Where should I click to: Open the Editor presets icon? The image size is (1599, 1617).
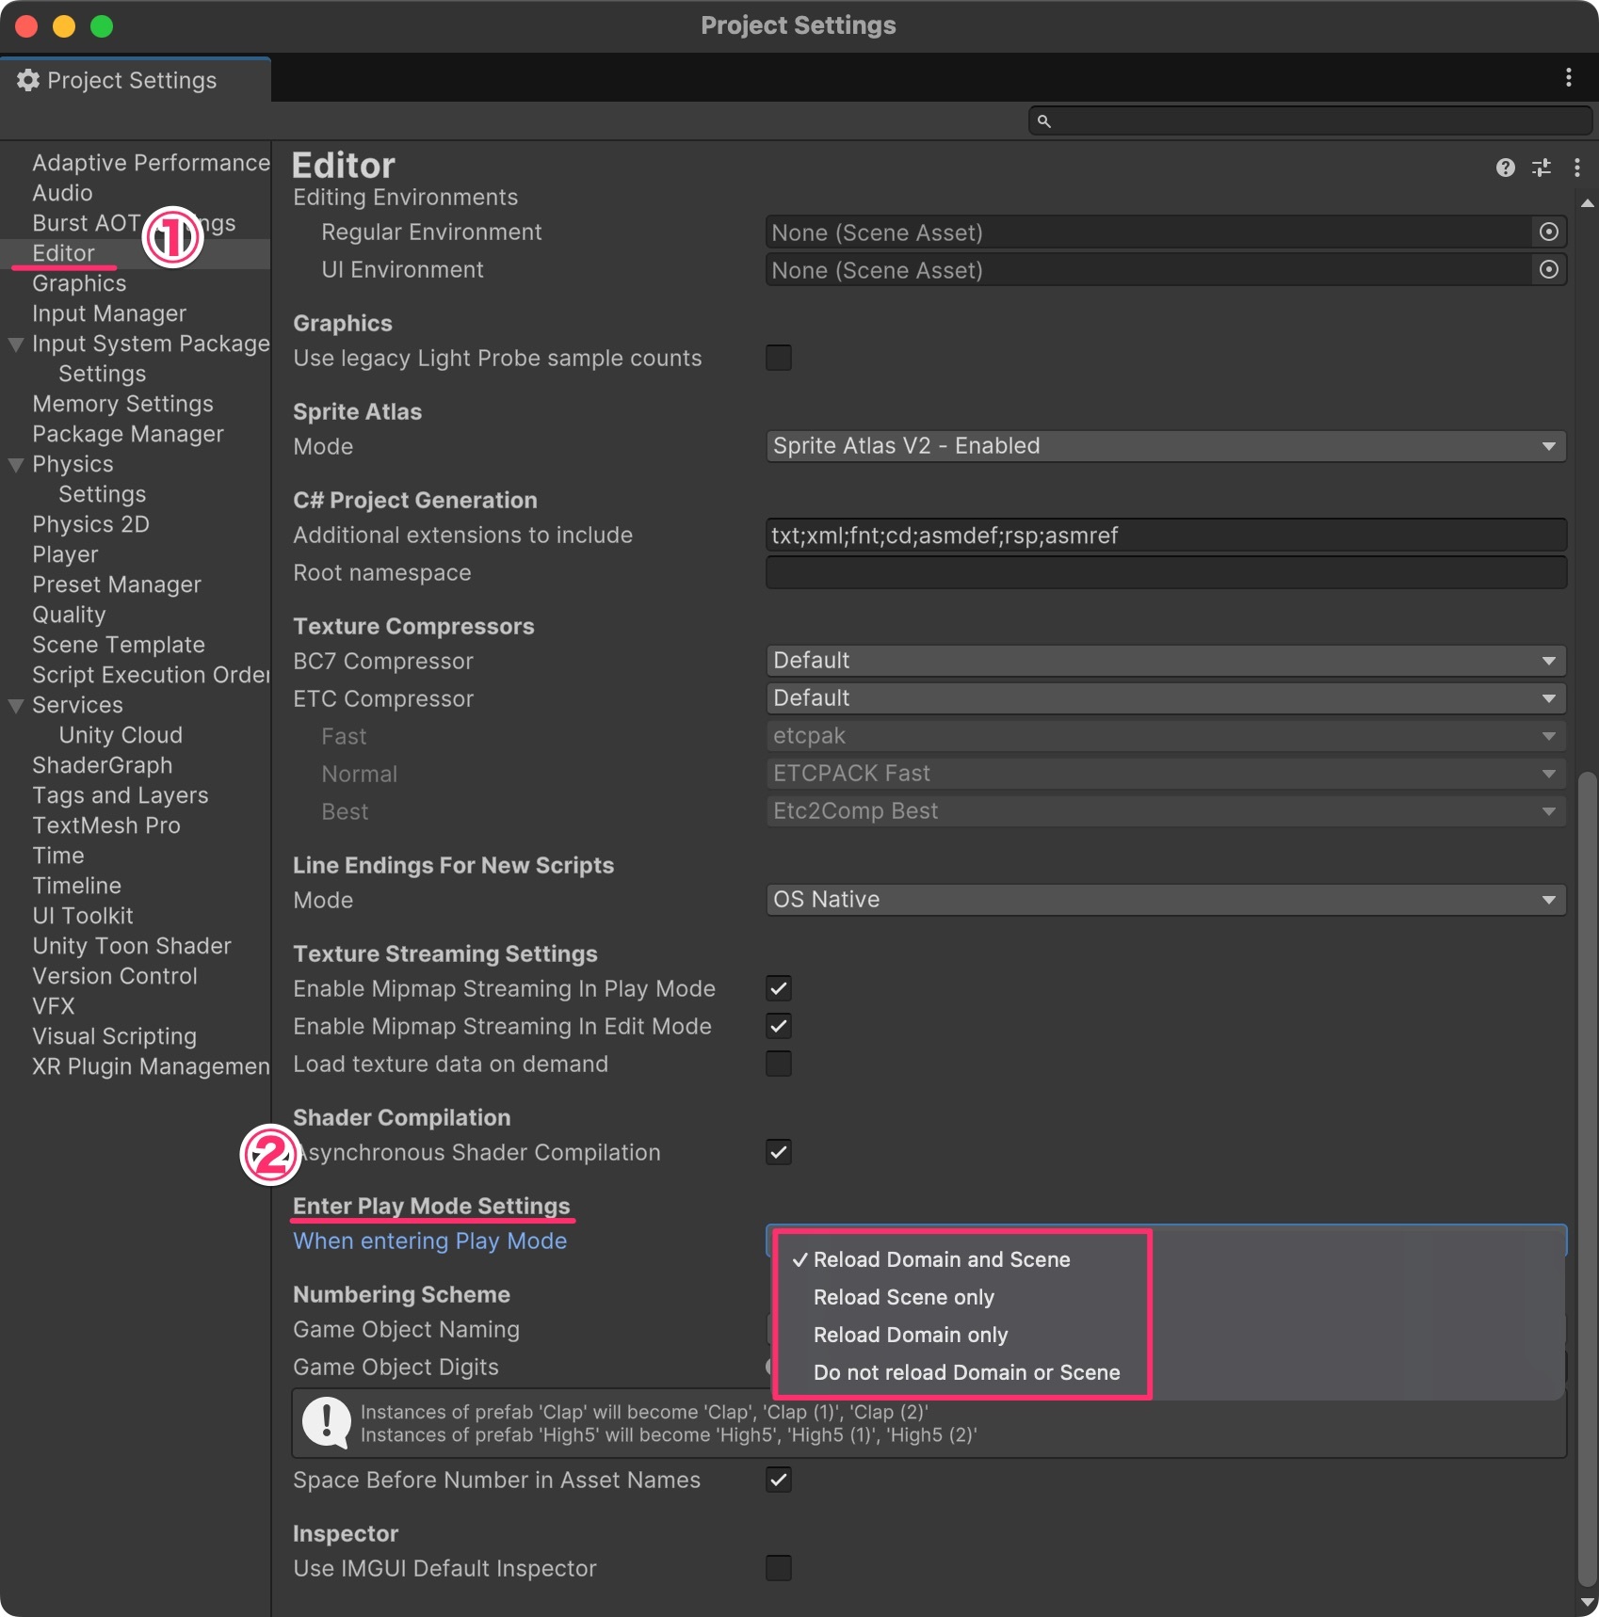pyautogui.click(x=1541, y=168)
